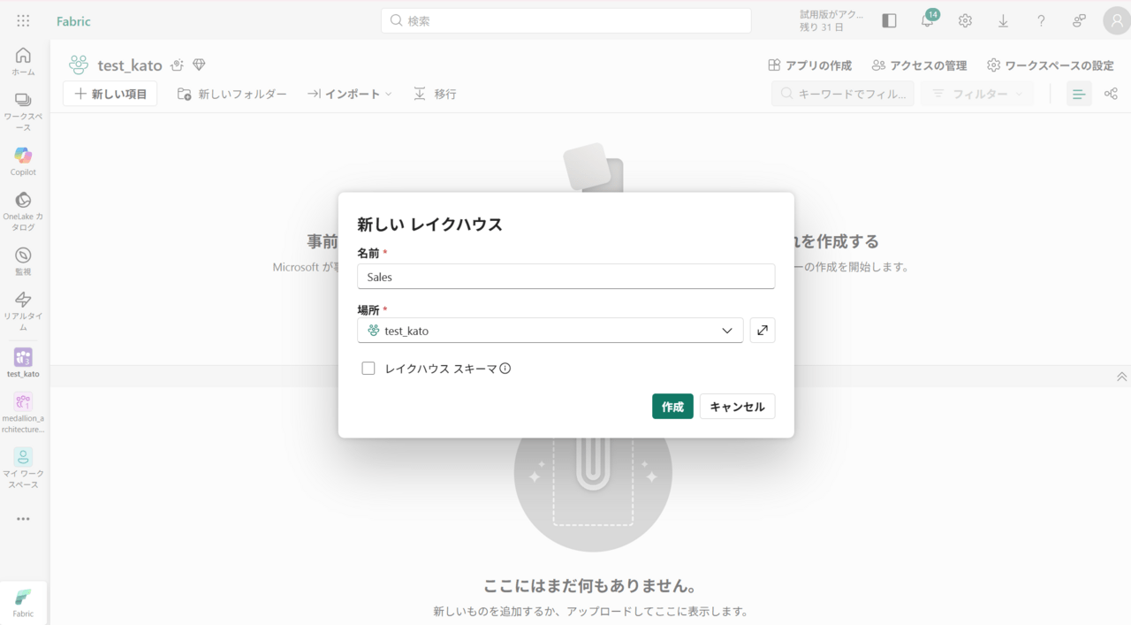The width and height of the screenshot is (1131, 625).
Task: Collapse the panel with the double chevron
Action: pos(1121,377)
